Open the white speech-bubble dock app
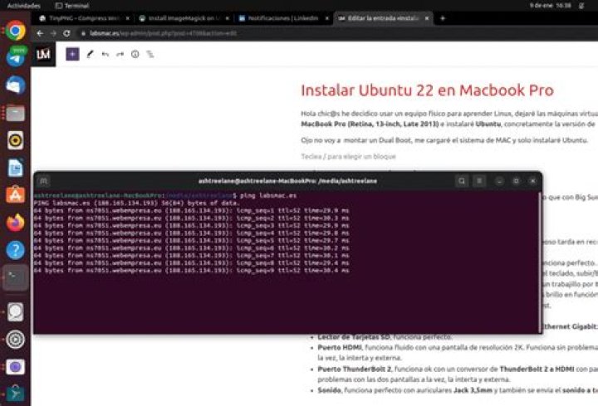Screen dimensions: 598x406 [15, 312]
